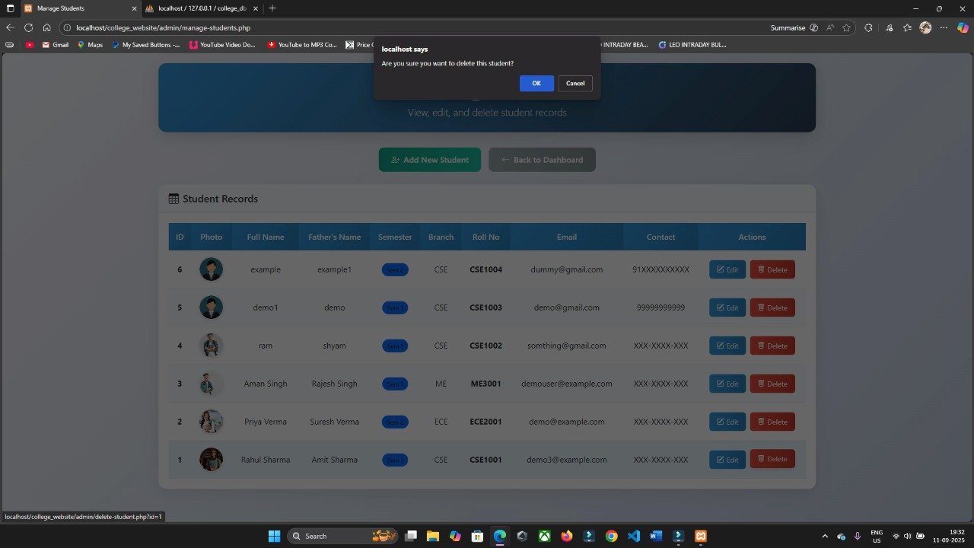Click the Summarise button in address bar
Screen dimensions: 974x548
pos(788,27)
